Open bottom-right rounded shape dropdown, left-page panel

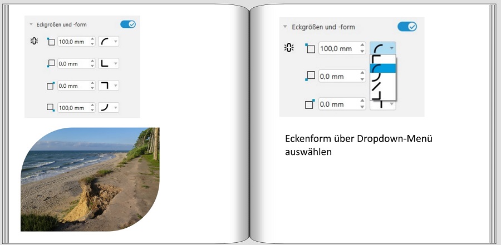click(109, 108)
